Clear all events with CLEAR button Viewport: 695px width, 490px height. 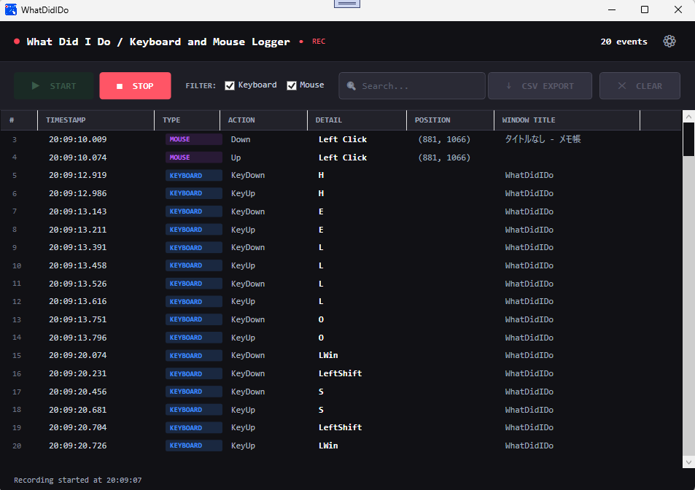pos(640,85)
